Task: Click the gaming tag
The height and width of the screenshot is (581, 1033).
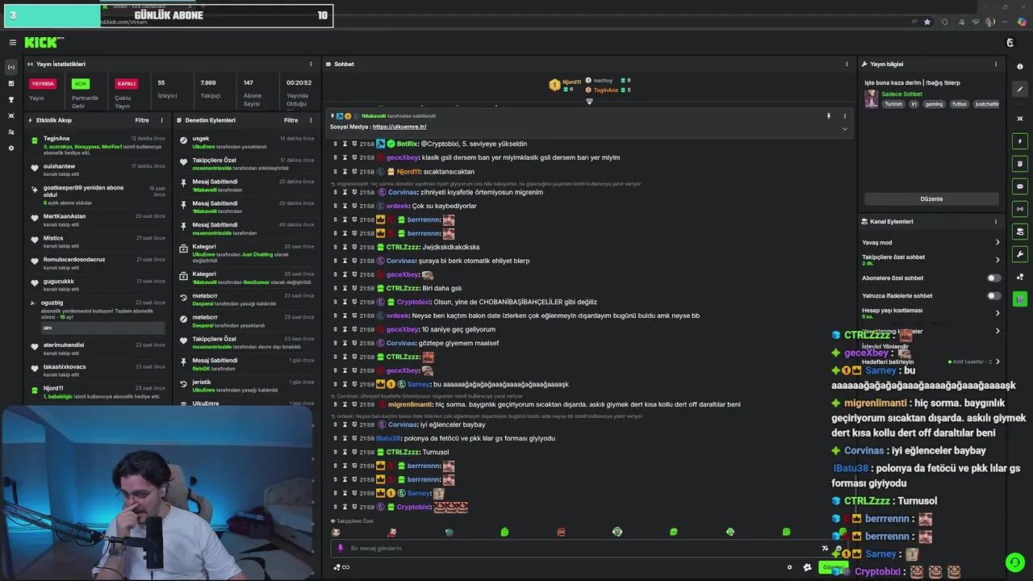Action: pyautogui.click(x=934, y=104)
